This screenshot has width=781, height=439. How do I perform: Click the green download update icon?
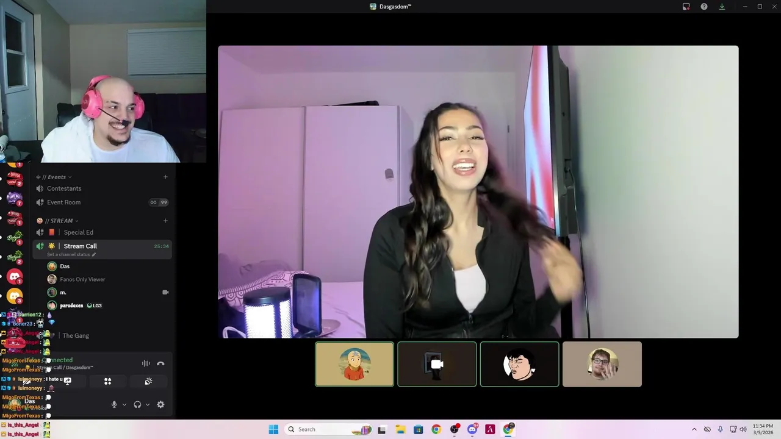(722, 7)
